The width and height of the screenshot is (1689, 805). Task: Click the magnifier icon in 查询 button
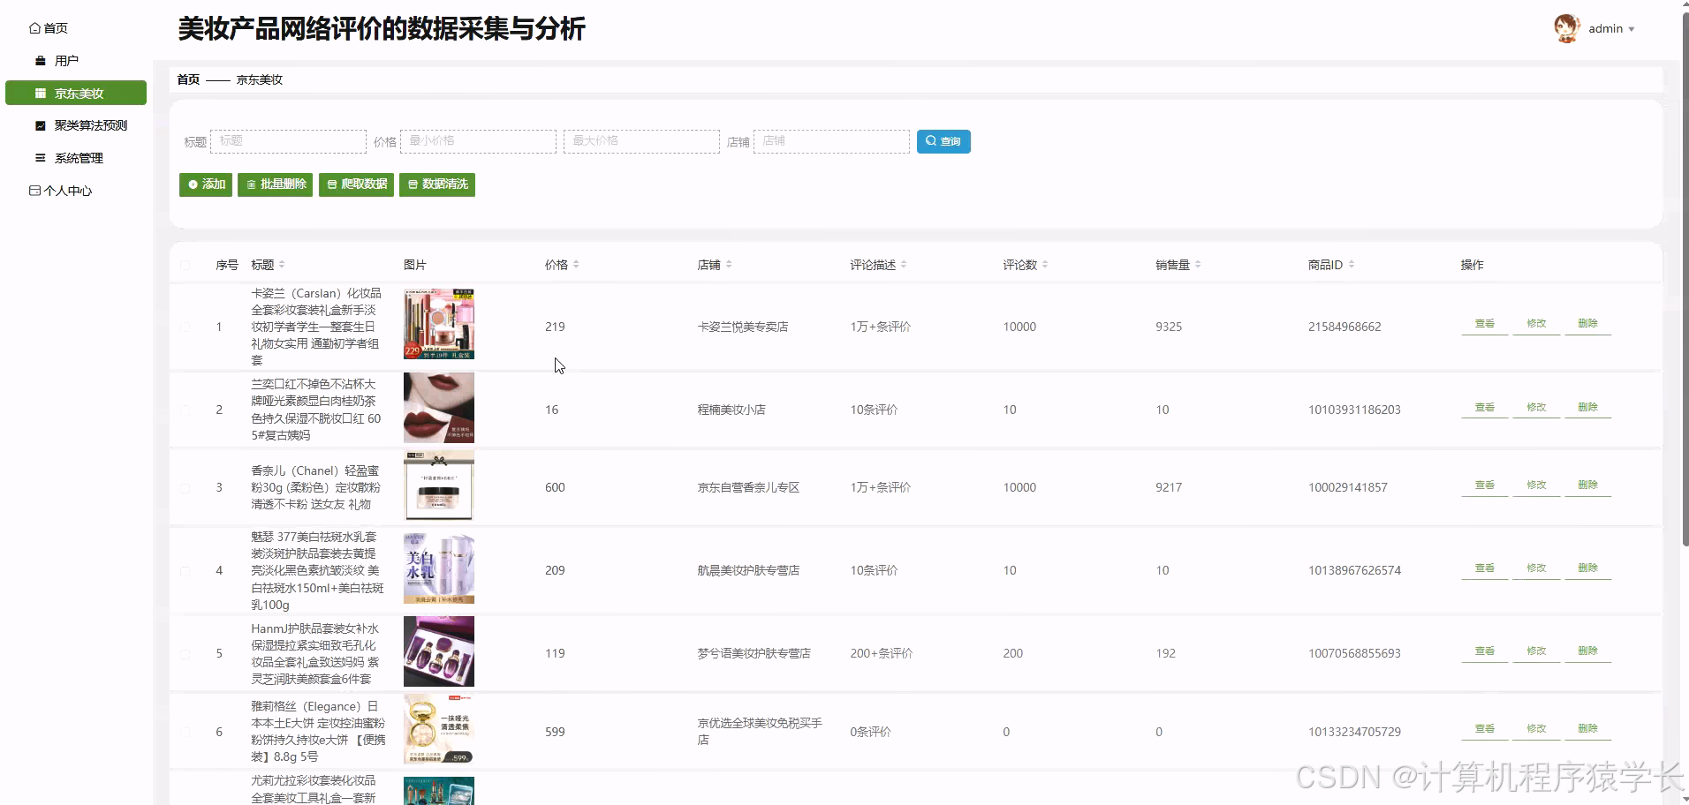pyautogui.click(x=930, y=141)
